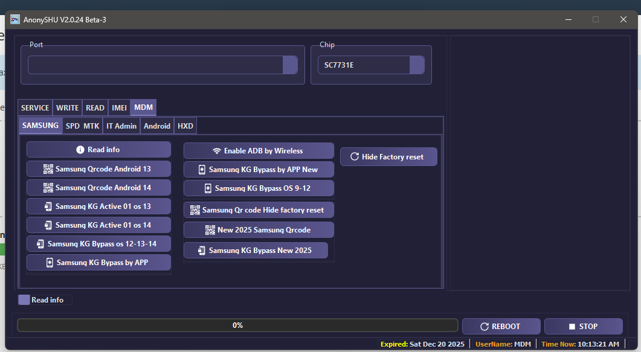Image resolution: width=641 pixels, height=352 pixels.
Task: Click the New 2025 Samsung Qrcode label
Action: [264, 230]
